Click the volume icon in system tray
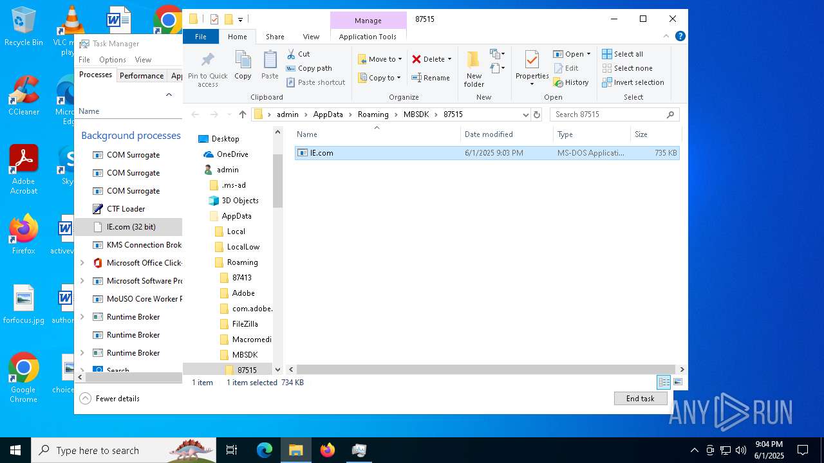The image size is (824, 463). point(741,450)
